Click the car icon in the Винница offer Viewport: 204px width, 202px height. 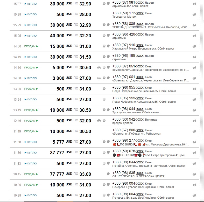click(99, 121)
